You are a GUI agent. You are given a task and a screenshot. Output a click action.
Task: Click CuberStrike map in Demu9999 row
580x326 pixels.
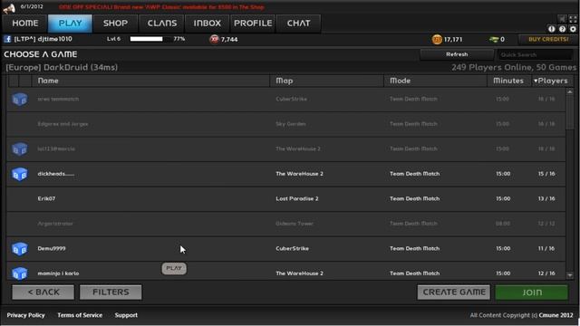(x=292, y=248)
